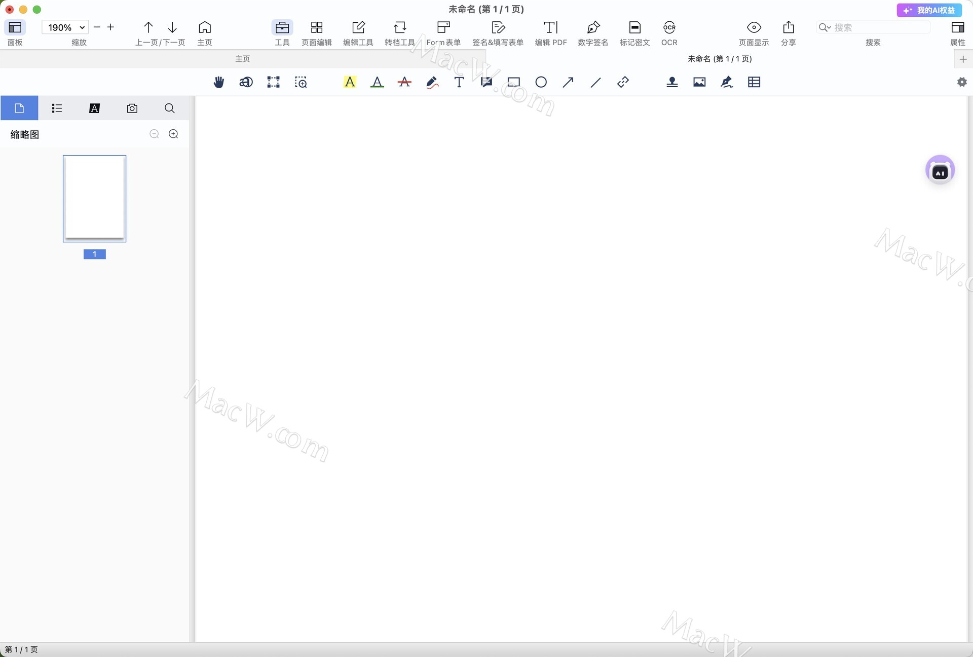Select page 1 thumbnail
This screenshot has width=973, height=657.
pos(94,198)
